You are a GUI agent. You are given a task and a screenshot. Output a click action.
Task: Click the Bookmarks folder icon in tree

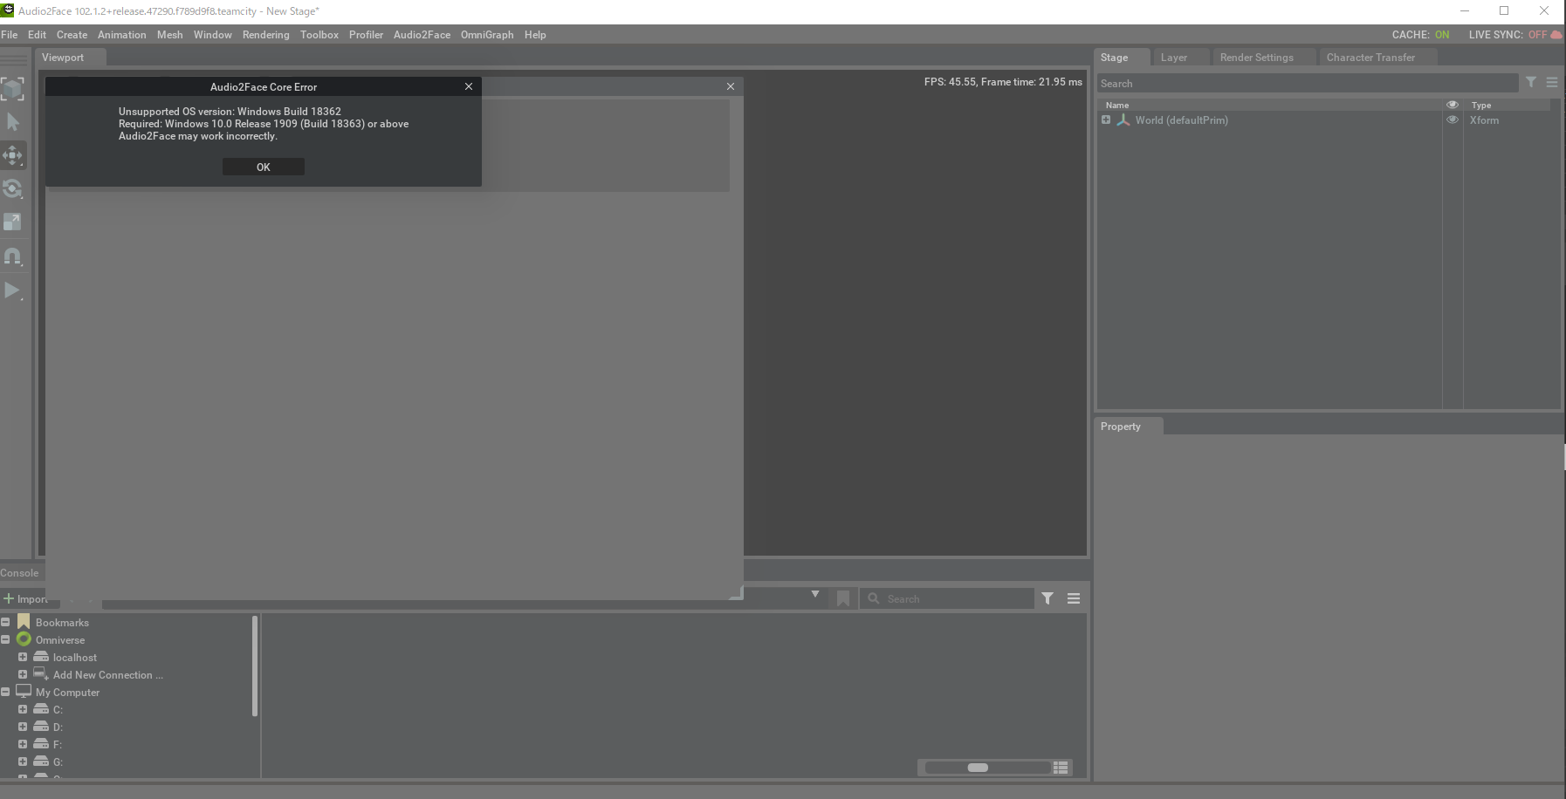[x=24, y=622]
